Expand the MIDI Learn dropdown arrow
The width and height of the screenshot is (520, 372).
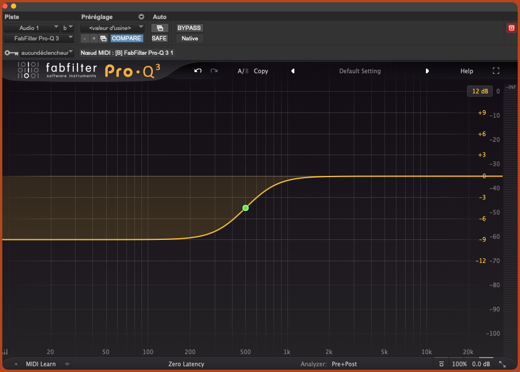tap(67, 364)
